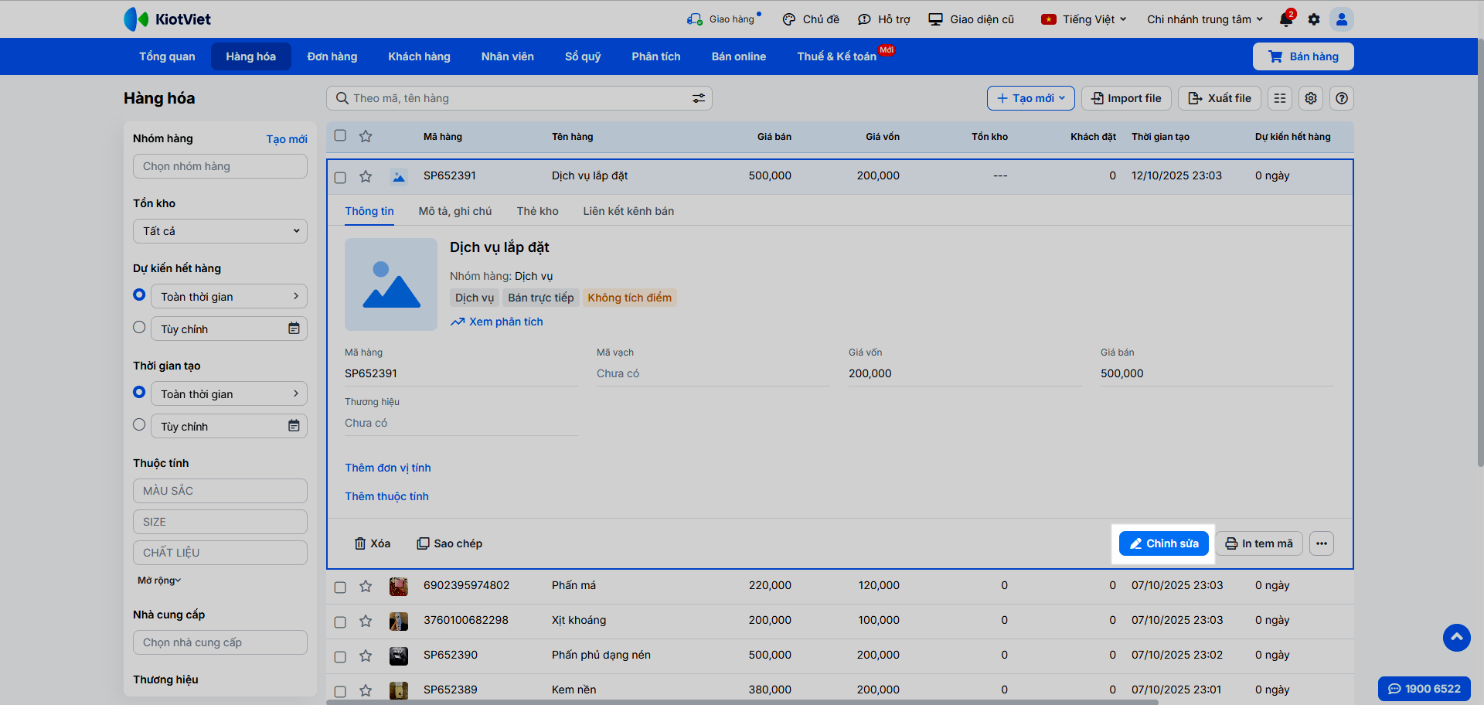Switch to the Thẻ kho tab

[x=537, y=211]
